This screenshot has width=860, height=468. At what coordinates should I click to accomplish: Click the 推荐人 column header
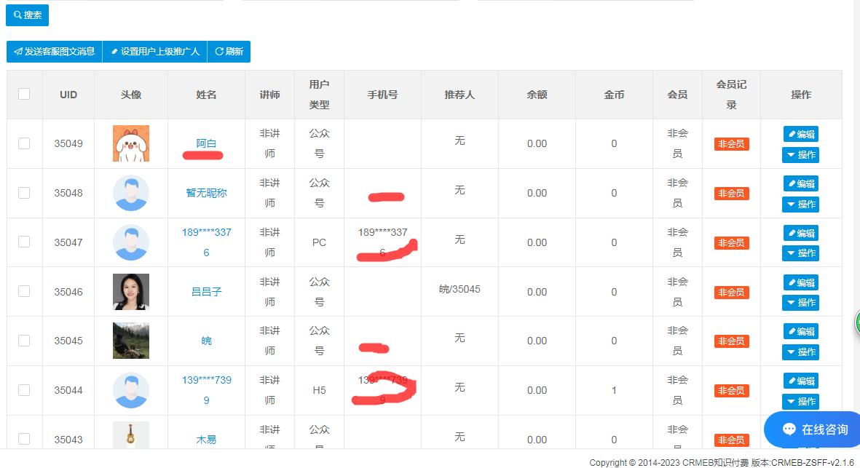coord(459,95)
